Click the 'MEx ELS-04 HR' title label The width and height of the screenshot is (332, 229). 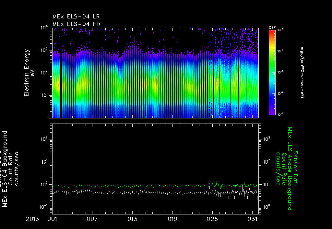77,24
